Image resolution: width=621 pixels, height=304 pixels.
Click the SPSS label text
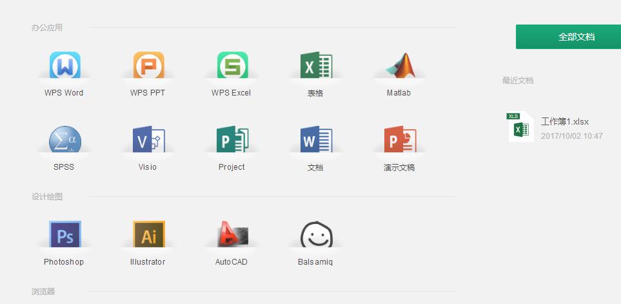[x=64, y=167]
